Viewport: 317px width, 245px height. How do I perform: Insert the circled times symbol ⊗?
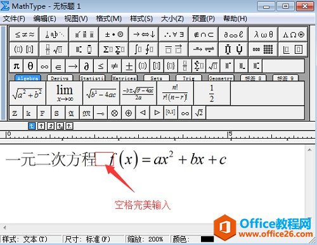pos(114,113)
